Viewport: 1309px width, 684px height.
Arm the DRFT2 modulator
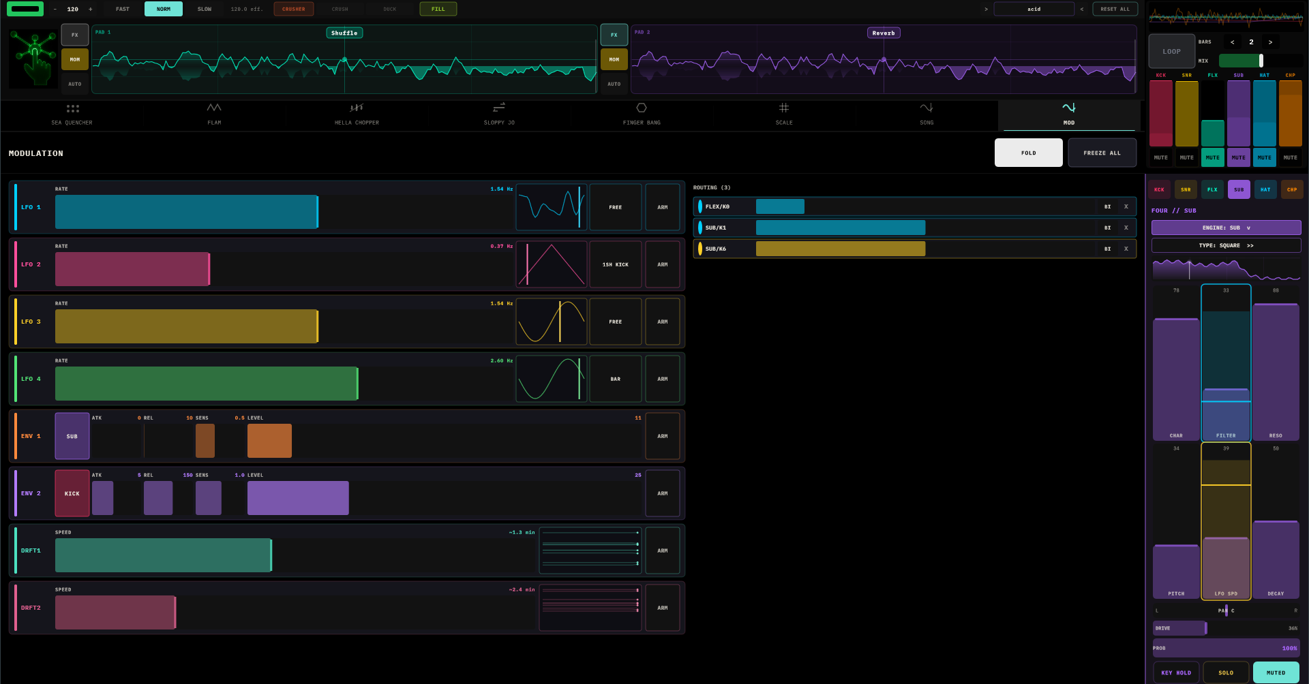point(662,608)
